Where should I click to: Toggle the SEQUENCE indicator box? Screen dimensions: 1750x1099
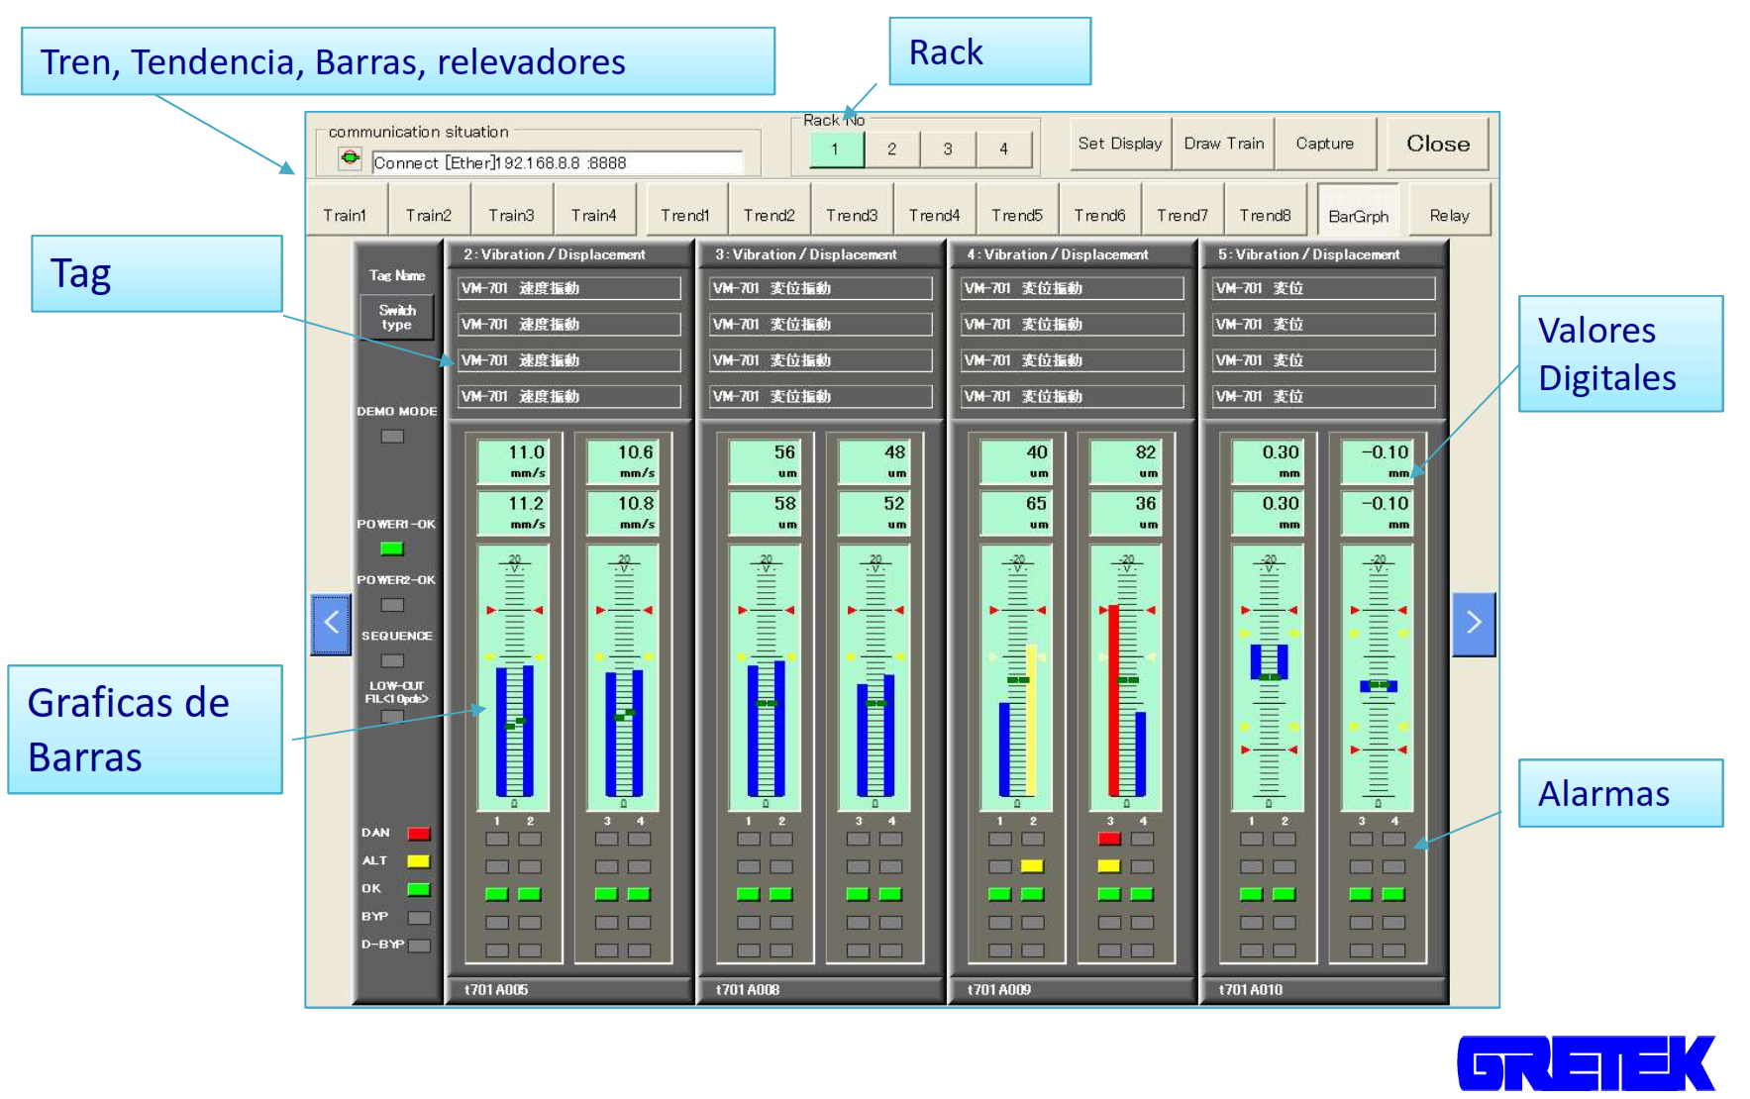pyautogui.click(x=392, y=660)
